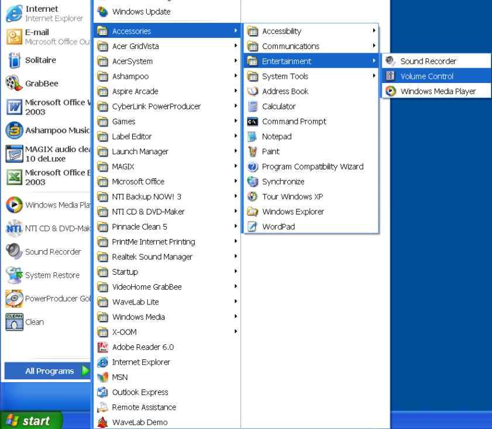The width and height of the screenshot is (492, 429).
Task: Click the All Programs button
Action: pos(49,371)
